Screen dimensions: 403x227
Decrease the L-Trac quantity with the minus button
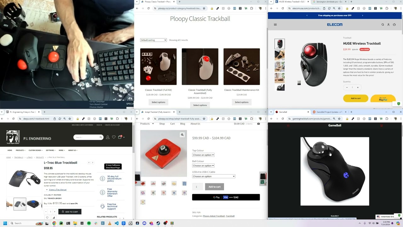click(46, 212)
